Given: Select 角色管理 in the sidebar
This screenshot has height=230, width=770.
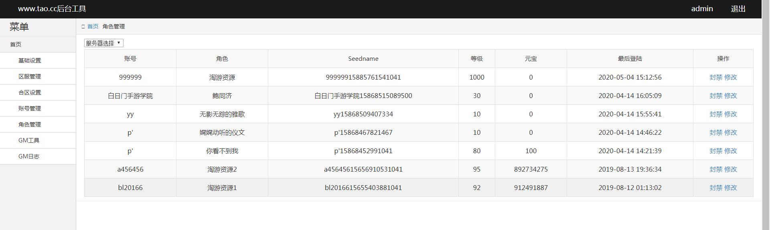Looking at the screenshot, I should (30, 124).
